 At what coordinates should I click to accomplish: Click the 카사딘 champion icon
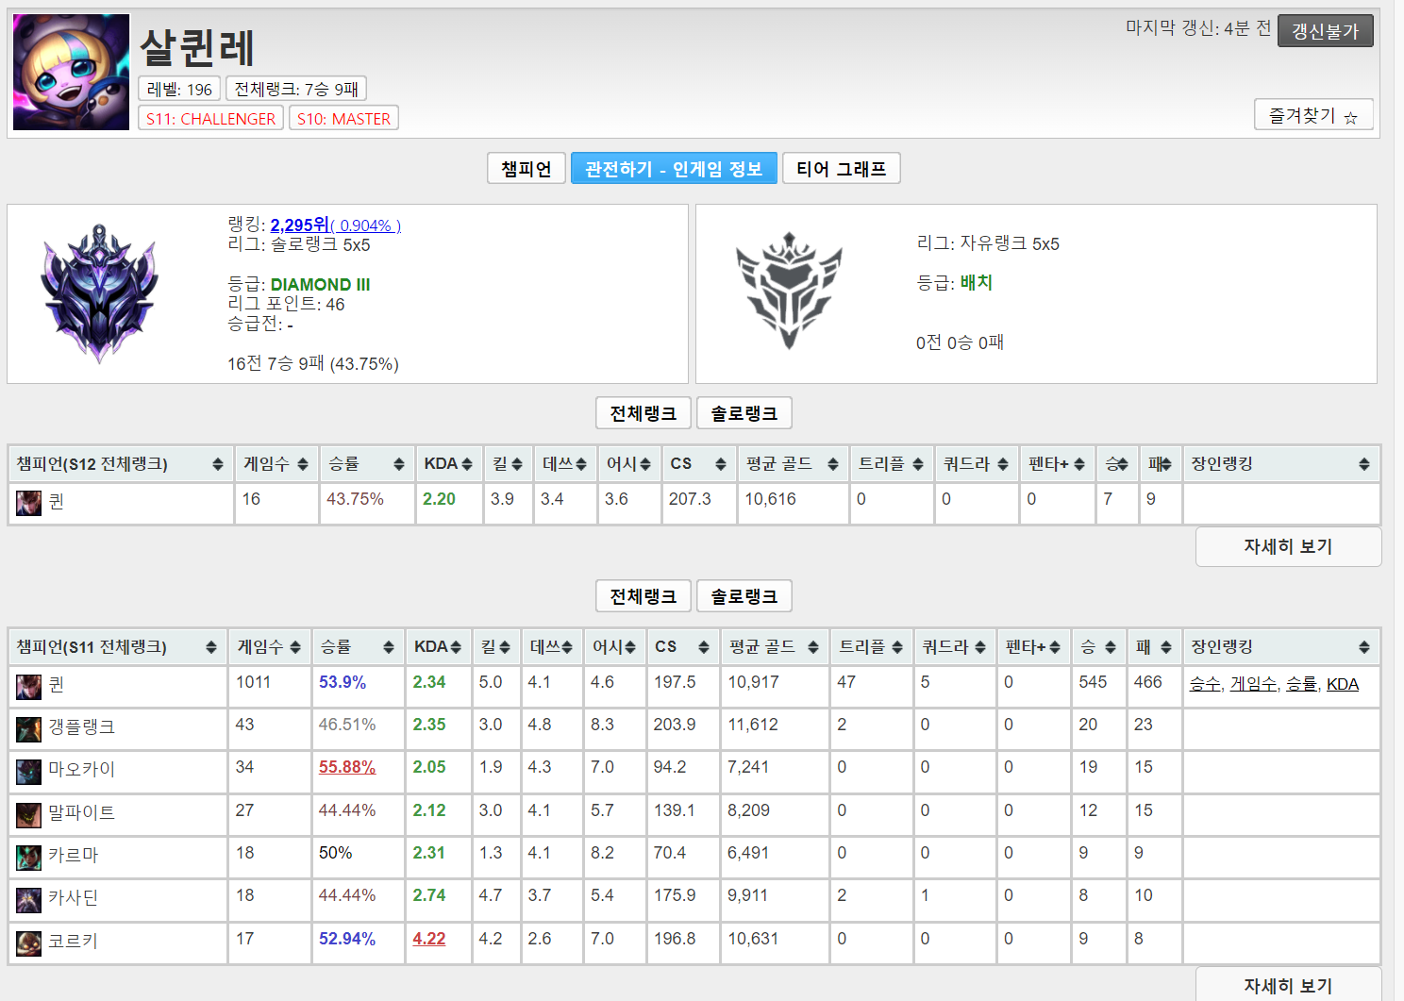tap(28, 899)
